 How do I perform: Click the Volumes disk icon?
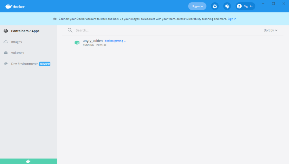(6, 53)
